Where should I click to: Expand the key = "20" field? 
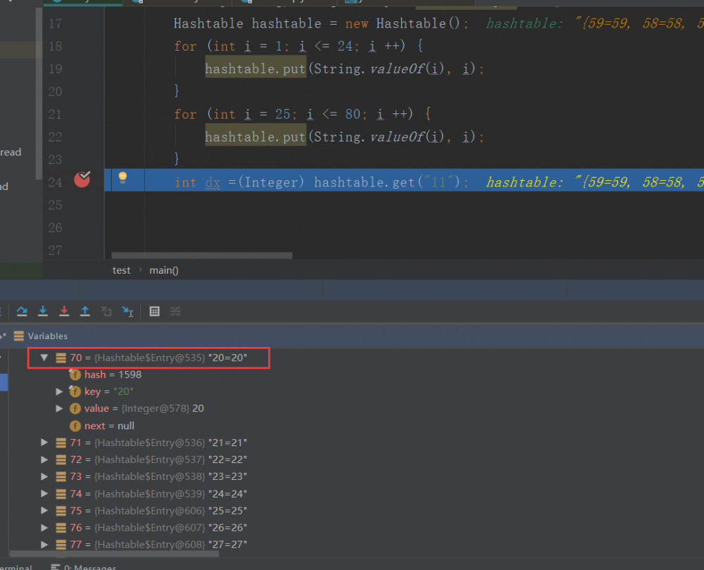click(59, 392)
